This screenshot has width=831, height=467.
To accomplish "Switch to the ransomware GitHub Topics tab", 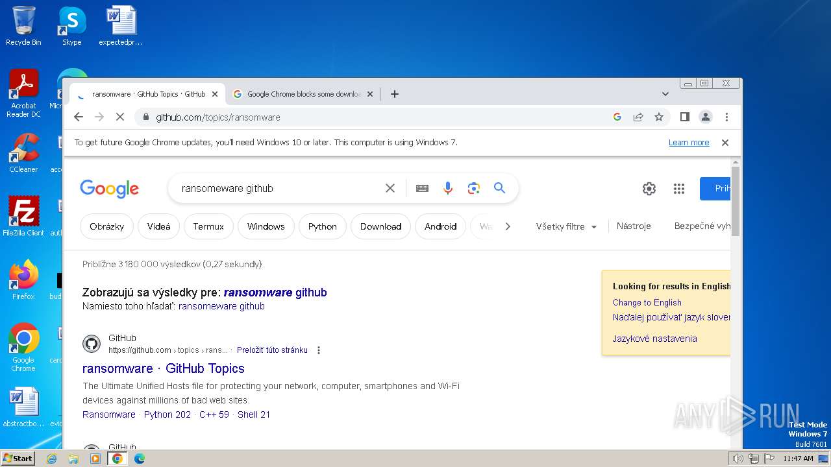I will pyautogui.click(x=147, y=94).
